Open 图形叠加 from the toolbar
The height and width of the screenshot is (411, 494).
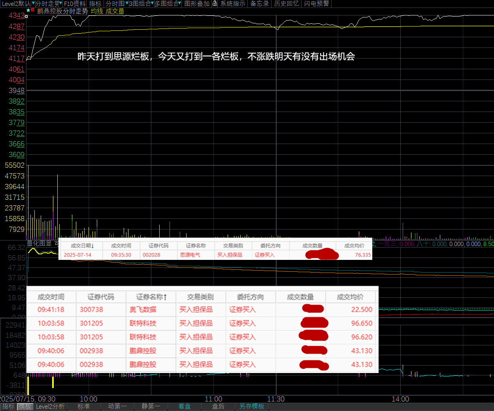[x=197, y=4]
